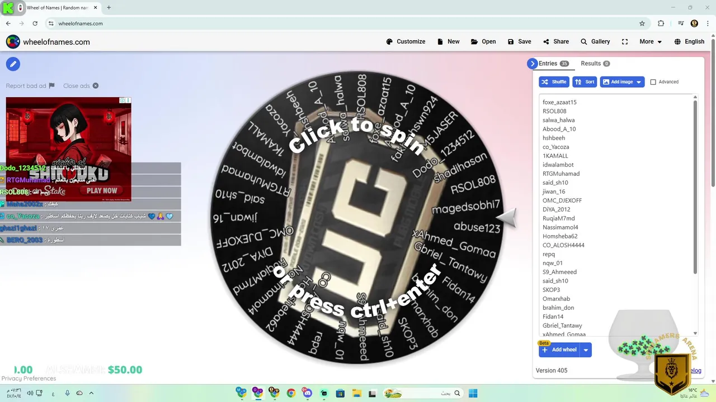Click the address bar URL field

347,23
